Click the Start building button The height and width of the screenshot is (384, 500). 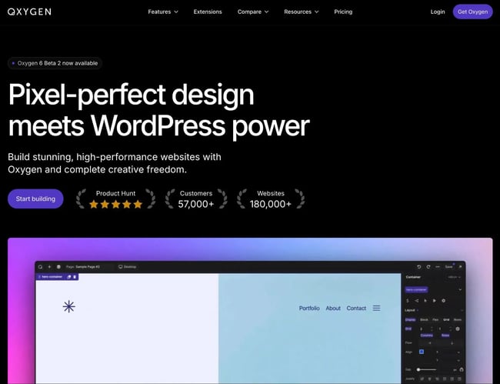[35, 199]
